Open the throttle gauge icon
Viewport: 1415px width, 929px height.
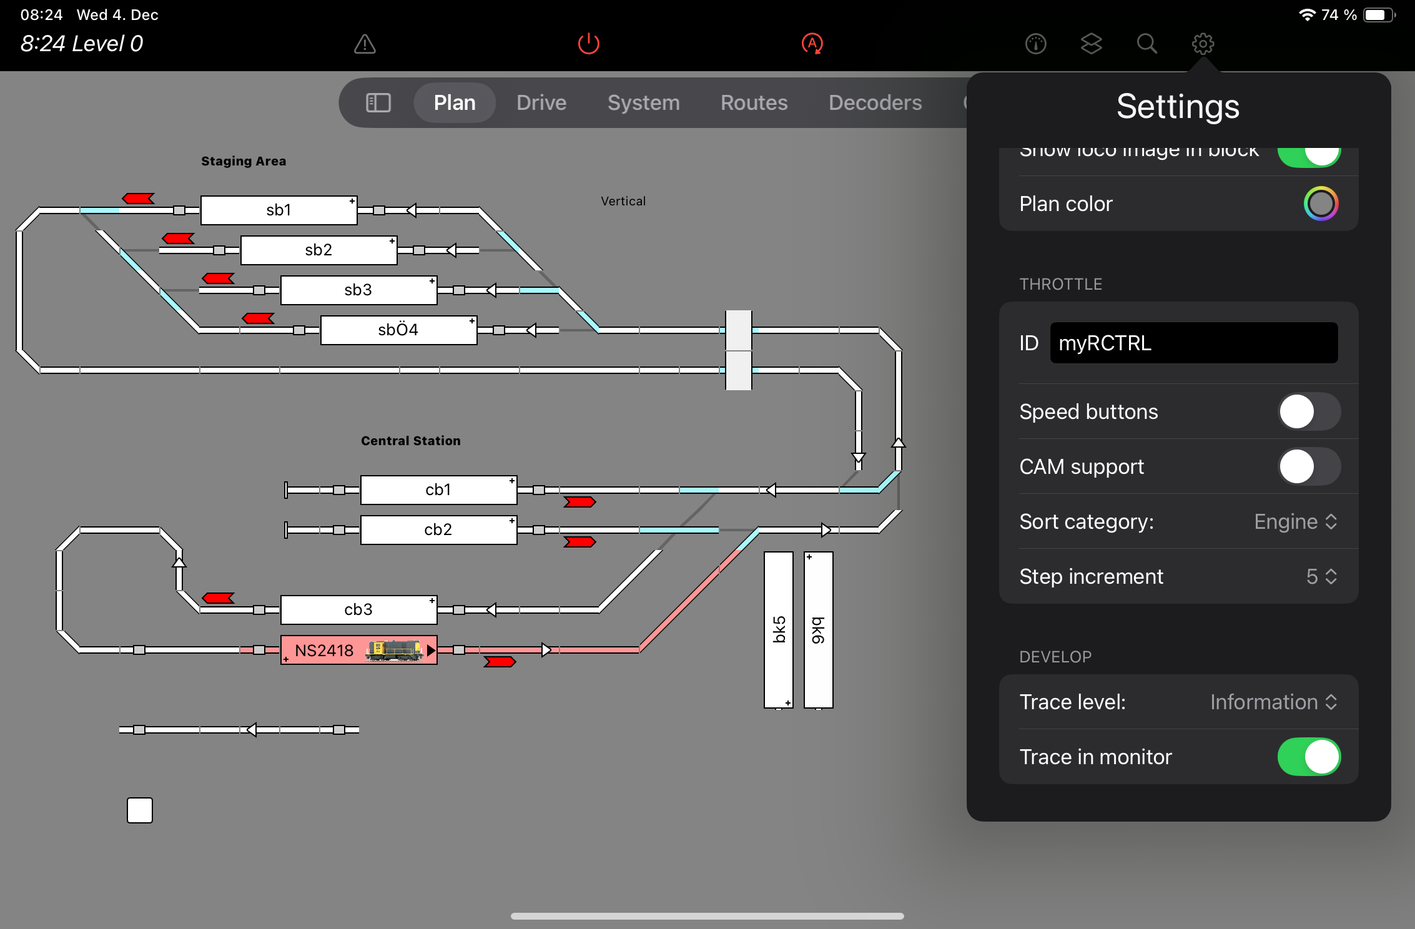tap(1035, 44)
